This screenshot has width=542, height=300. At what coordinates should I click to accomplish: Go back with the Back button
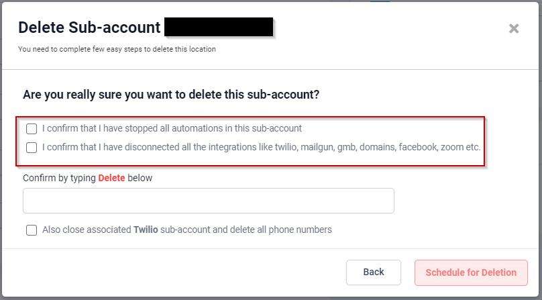pyautogui.click(x=374, y=272)
